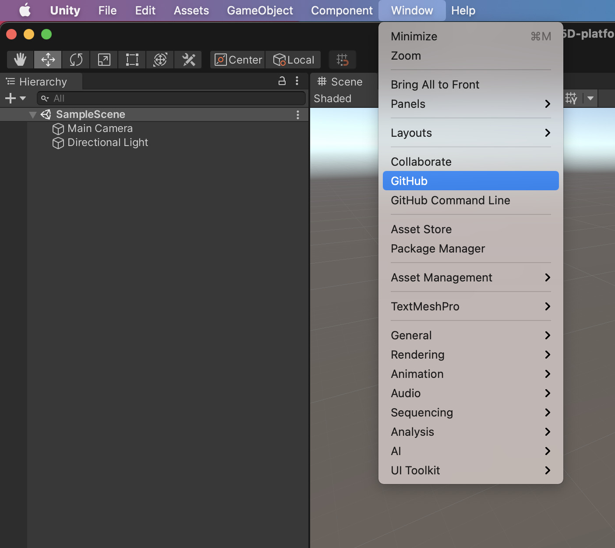615x548 pixels.
Task: Select the Hand tool in toolbar
Action: (20, 60)
